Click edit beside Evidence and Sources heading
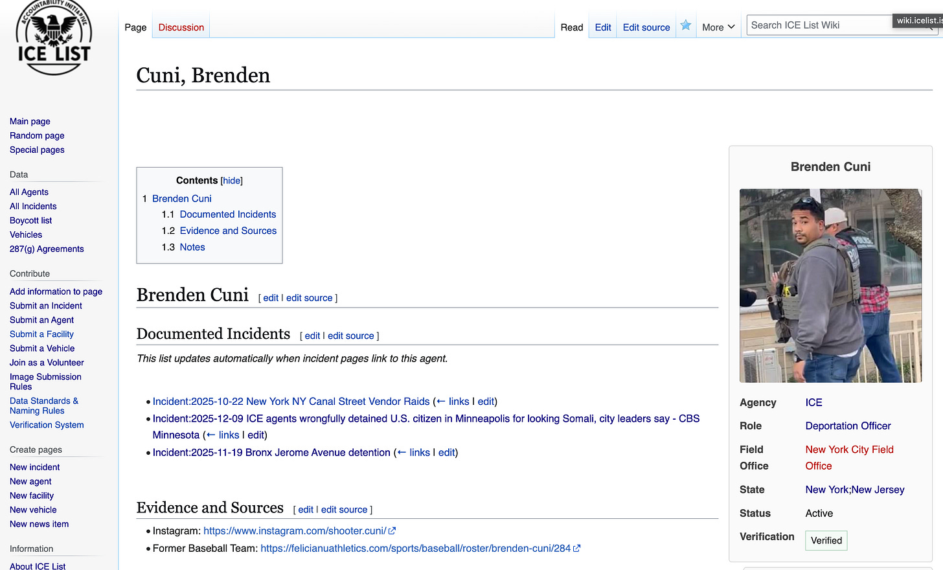Viewport: 943px width, 570px height. pyautogui.click(x=306, y=510)
